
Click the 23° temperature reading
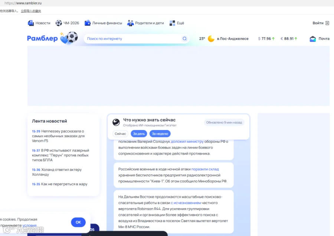pyautogui.click(x=202, y=39)
